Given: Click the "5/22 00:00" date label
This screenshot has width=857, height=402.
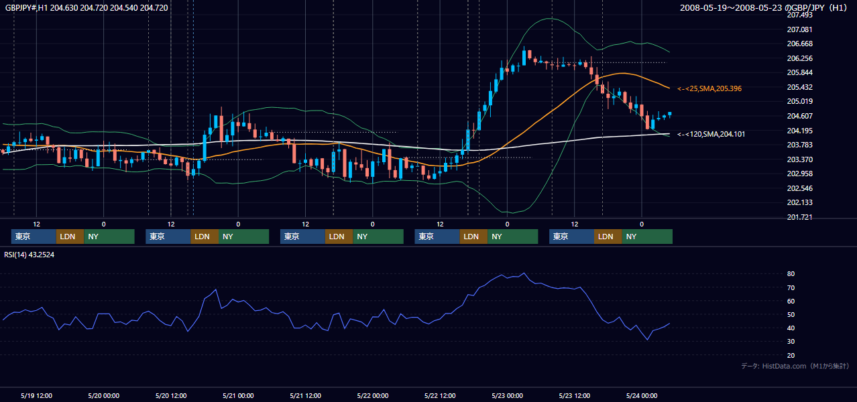Looking at the screenshot, I should click(x=373, y=395).
